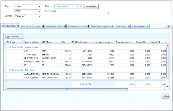173x111 pixels.
Task: Open the Client COMAR dropdown
Action: [39, 7]
